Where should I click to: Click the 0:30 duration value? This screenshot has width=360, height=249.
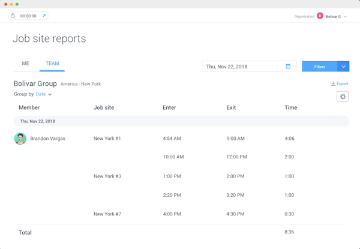(x=289, y=214)
